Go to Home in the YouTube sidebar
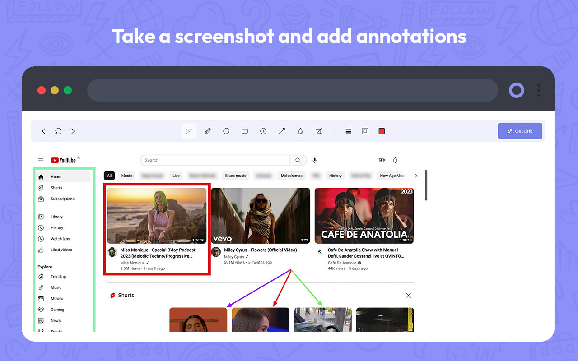 click(x=64, y=177)
